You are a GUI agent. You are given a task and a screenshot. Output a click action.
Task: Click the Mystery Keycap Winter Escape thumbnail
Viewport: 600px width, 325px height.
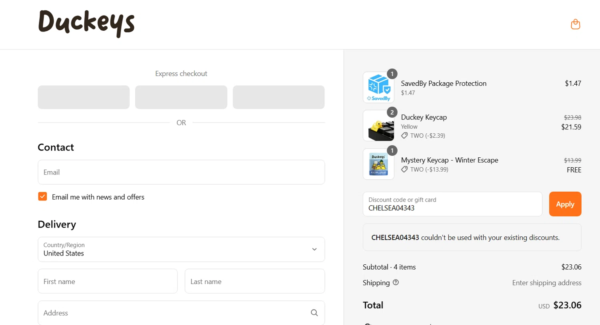click(x=378, y=164)
